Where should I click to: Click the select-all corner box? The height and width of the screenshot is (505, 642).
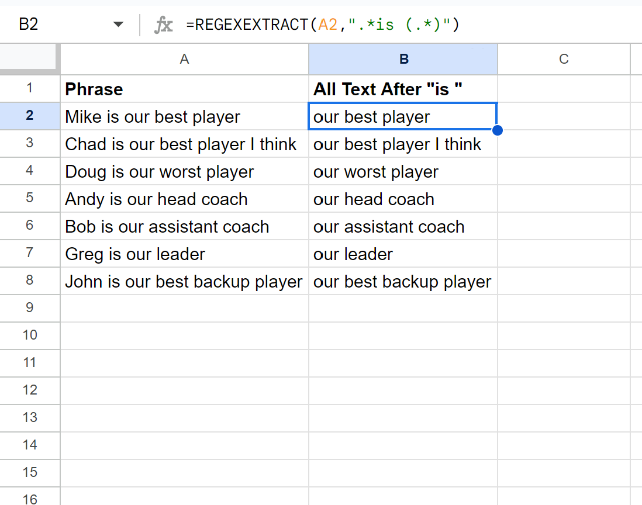tap(29, 59)
